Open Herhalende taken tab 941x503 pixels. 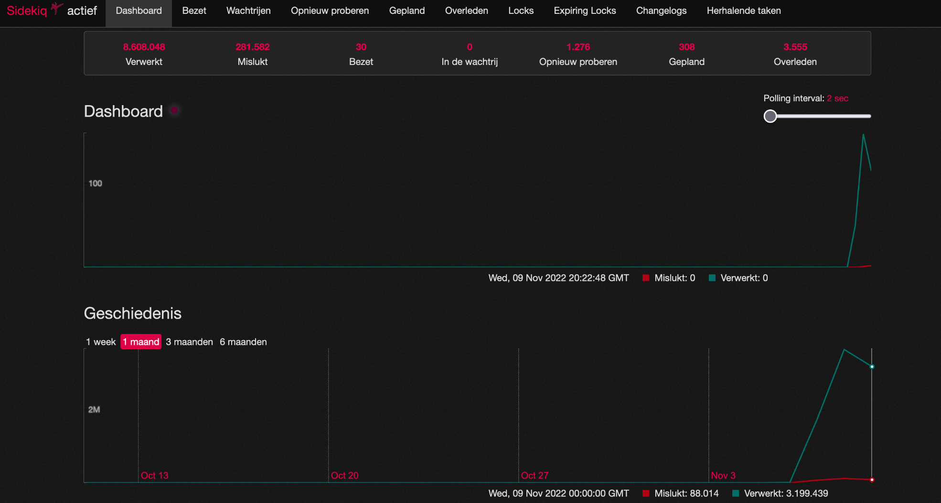[744, 11]
